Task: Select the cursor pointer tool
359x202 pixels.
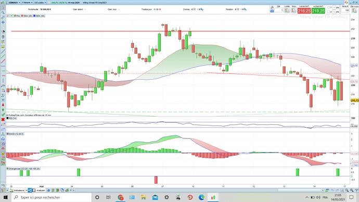Action: click(3, 8)
